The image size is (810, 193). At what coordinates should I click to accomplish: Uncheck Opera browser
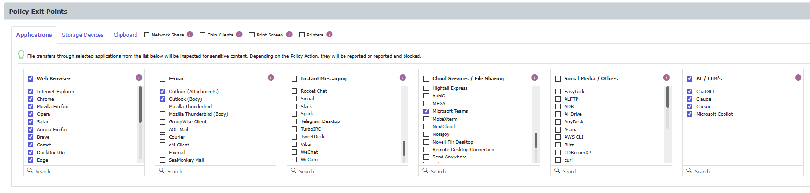click(31, 114)
